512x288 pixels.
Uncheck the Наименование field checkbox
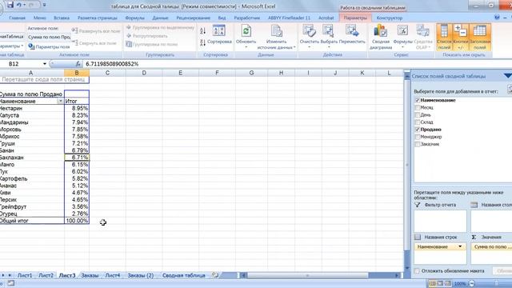tap(418, 100)
